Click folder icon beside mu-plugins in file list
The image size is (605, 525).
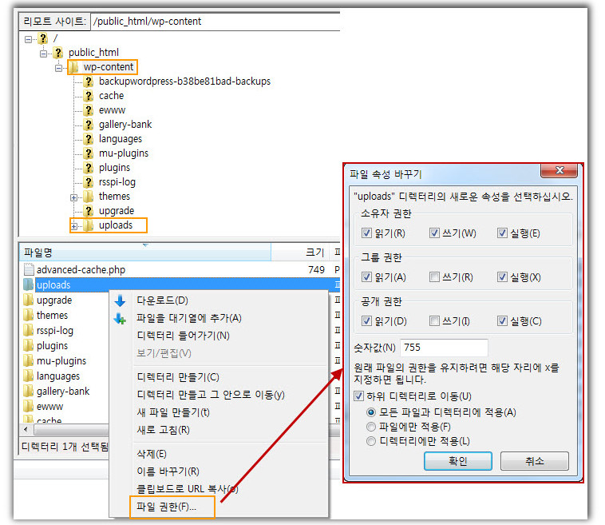click(x=28, y=360)
